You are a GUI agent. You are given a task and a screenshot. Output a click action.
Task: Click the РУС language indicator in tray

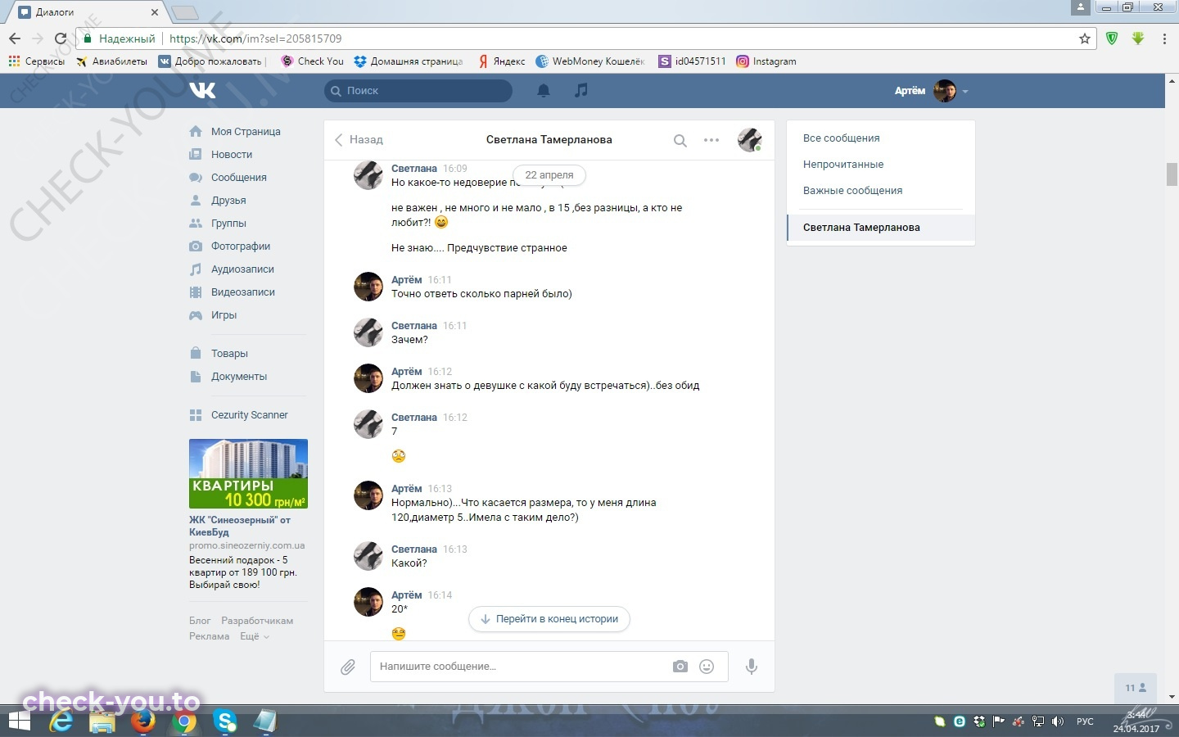click(1085, 721)
